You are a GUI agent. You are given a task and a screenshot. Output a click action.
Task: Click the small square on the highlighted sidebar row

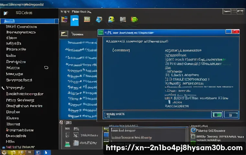point(56,21)
